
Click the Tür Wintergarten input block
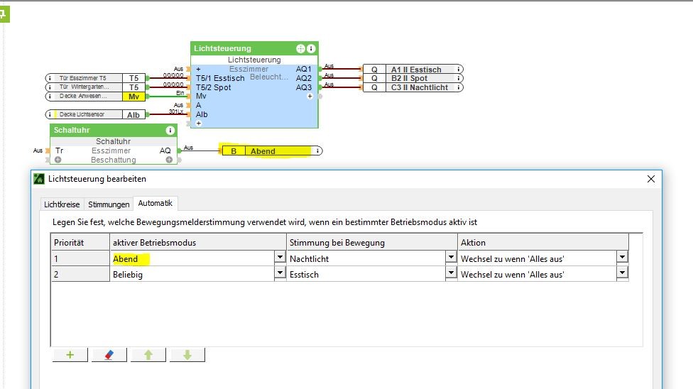[95, 87]
